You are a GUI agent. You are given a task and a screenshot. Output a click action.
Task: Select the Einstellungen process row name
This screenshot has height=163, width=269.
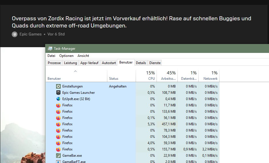coord(72,86)
